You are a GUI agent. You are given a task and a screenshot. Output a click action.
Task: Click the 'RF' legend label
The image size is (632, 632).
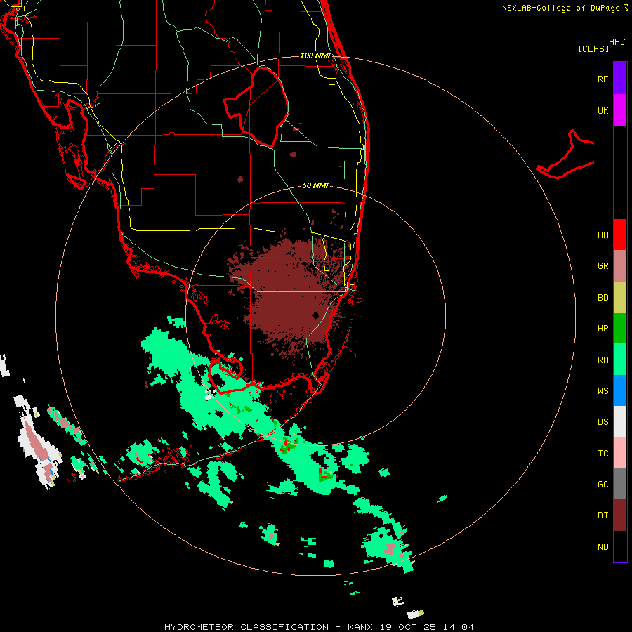click(603, 79)
